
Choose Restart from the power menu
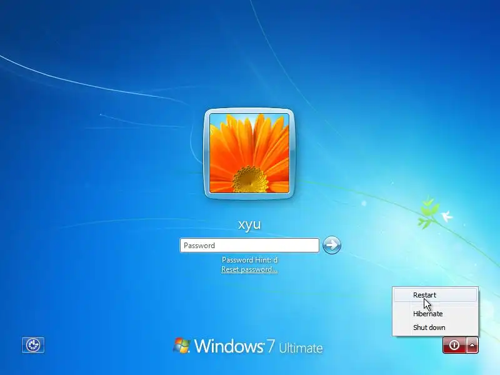tap(435, 295)
